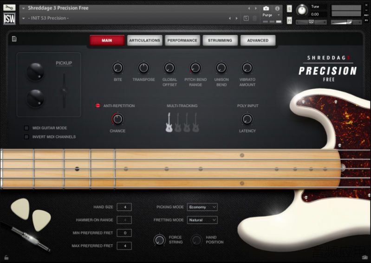Viewport: 371px width, 263px height.
Task: Select the fourth multi-tracking guitar icon
Action: pyautogui.click(x=195, y=122)
